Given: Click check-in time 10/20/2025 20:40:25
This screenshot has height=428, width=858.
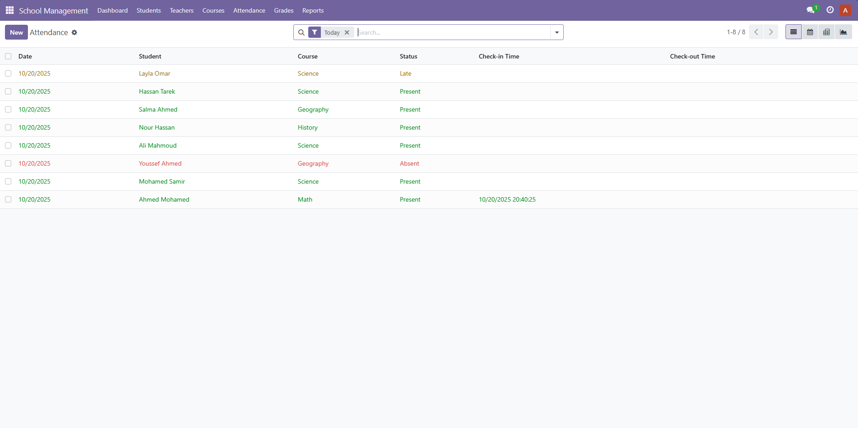Looking at the screenshot, I should (x=507, y=199).
